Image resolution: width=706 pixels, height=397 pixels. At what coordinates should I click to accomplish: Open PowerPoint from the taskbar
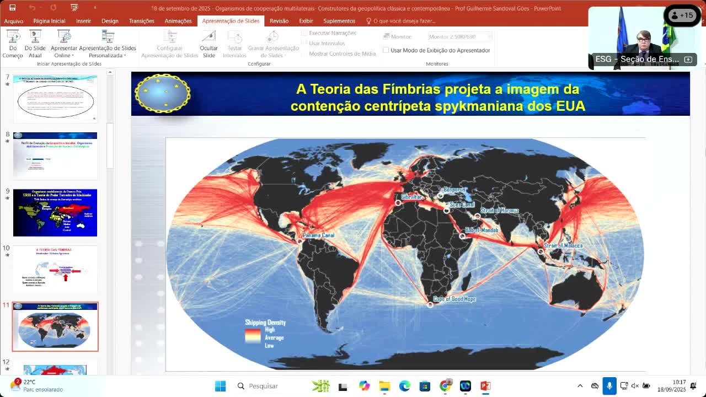point(485,386)
